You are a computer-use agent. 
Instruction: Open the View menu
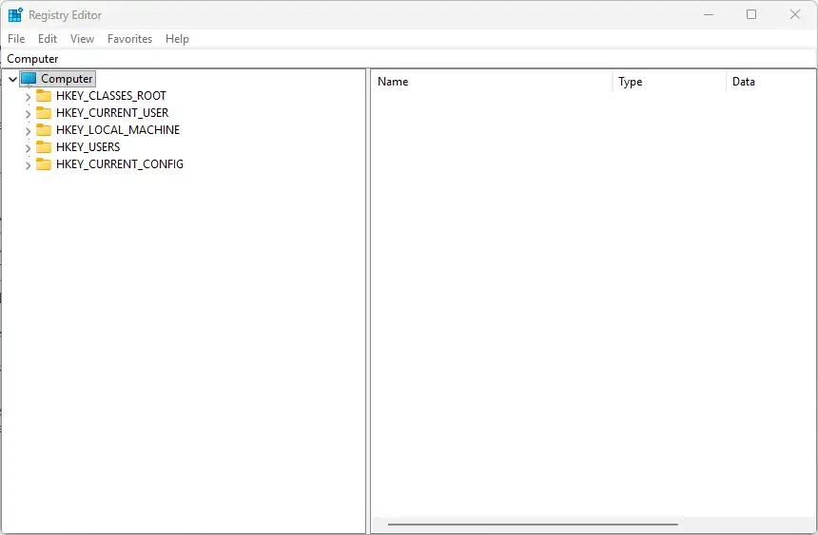[x=82, y=39]
